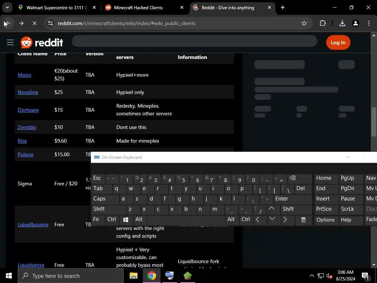Click the Chrome back arrow button
Screen dimensions: 377x283
click(7, 23)
